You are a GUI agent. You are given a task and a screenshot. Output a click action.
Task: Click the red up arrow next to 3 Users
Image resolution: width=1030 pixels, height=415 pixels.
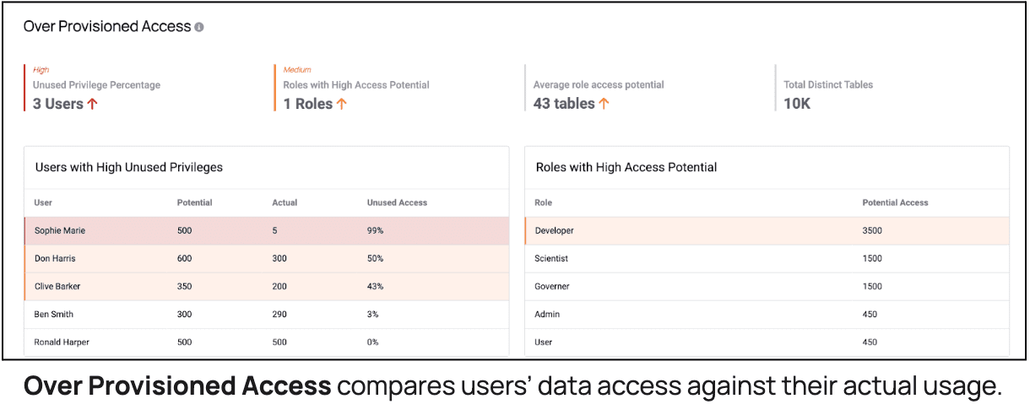[92, 104]
